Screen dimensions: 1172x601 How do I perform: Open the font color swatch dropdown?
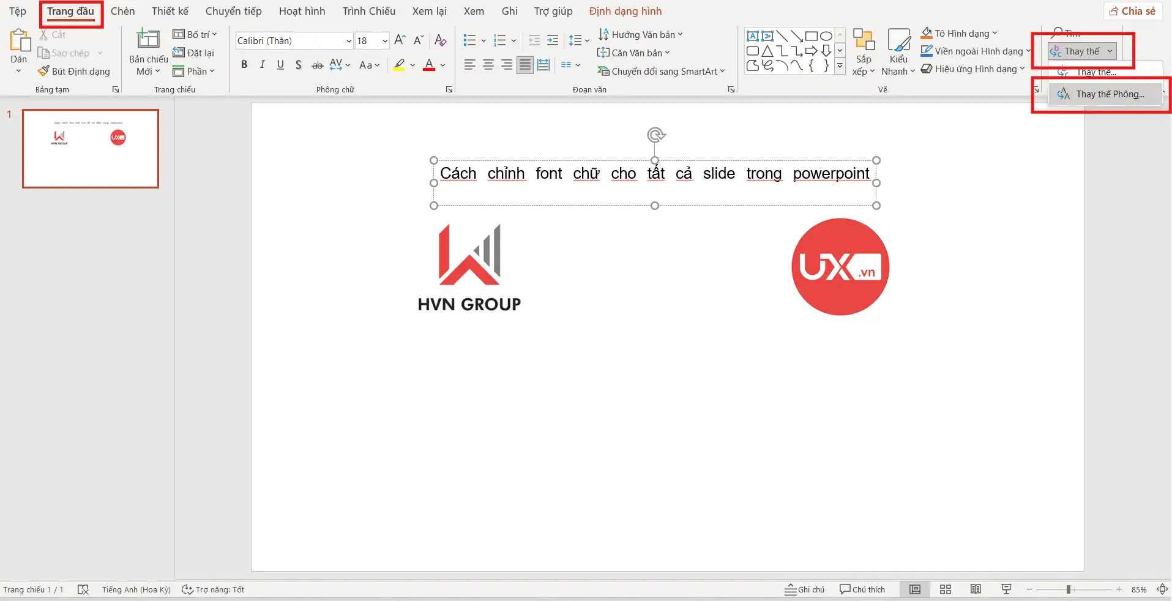442,65
